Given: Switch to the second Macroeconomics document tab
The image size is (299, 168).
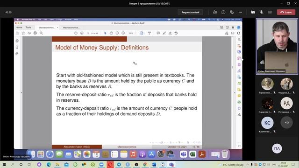Looking at the screenshot, I should tap(71, 28).
